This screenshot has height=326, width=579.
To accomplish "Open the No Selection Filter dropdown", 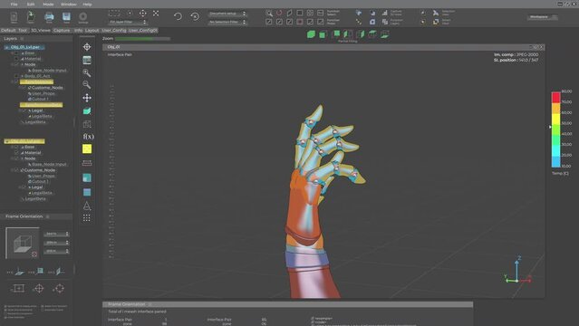I will pos(227,22).
